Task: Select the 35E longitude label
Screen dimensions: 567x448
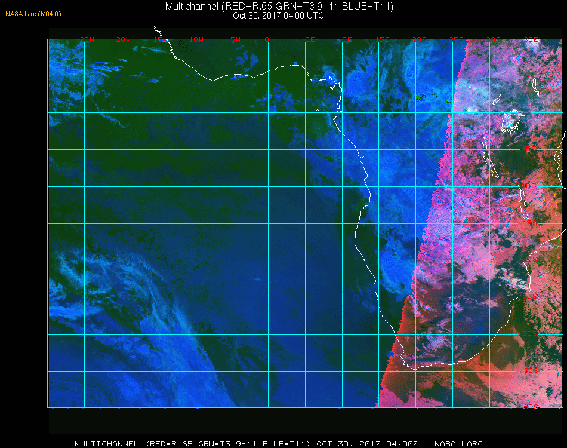Action: click(x=531, y=39)
